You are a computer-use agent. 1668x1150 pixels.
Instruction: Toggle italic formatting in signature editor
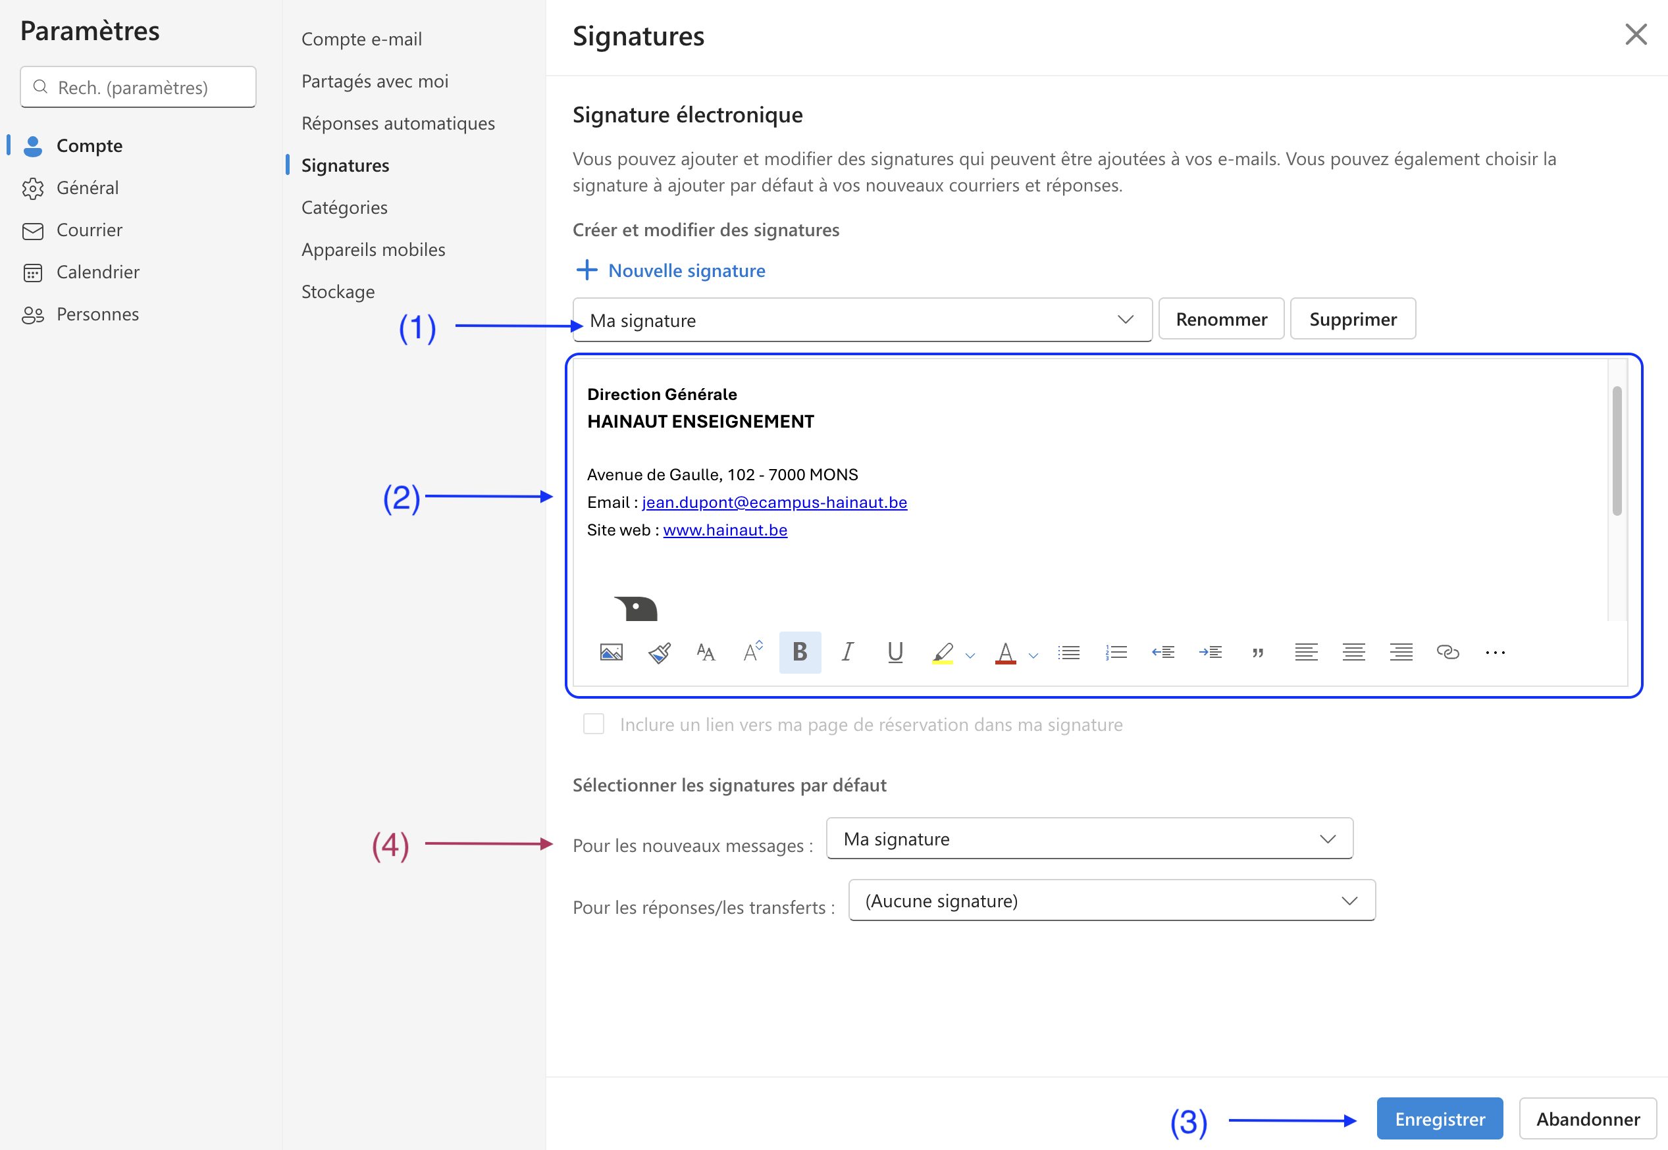pyautogui.click(x=848, y=652)
